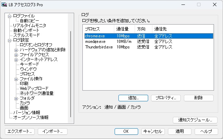Open 印刷 log settings
Viewport: 223px width, 139px height.
click(24, 84)
